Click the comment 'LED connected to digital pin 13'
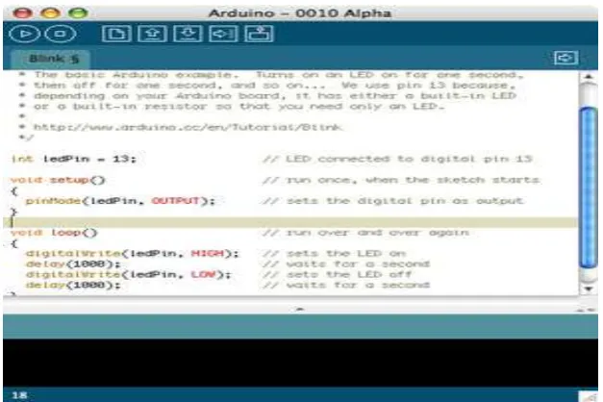The image size is (603, 402). (397, 159)
